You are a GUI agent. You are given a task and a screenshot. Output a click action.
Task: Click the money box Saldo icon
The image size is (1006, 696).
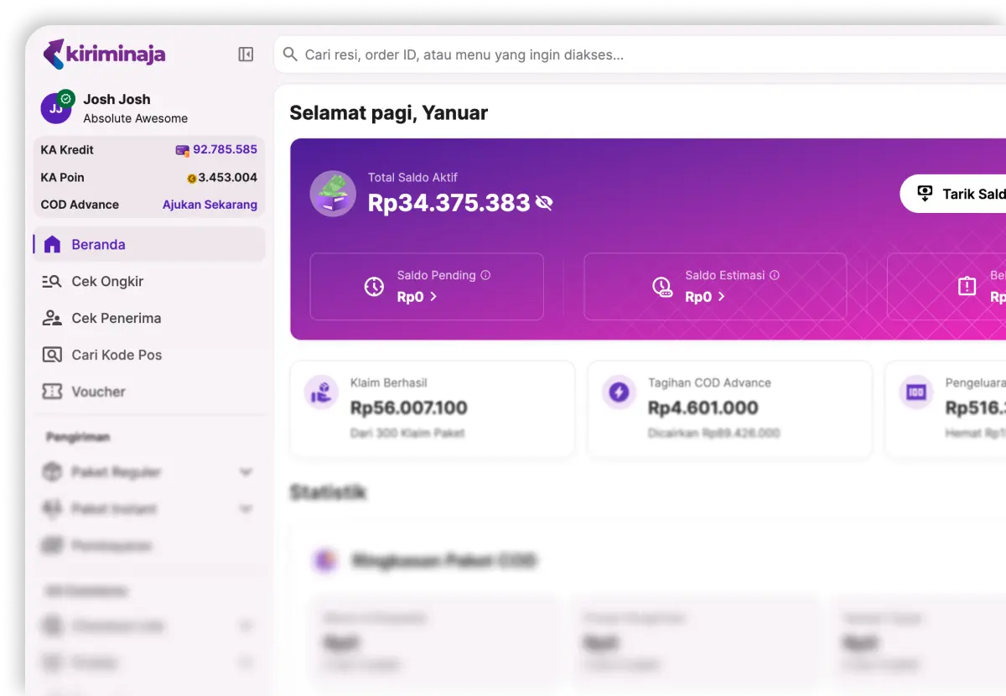(333, 194)
